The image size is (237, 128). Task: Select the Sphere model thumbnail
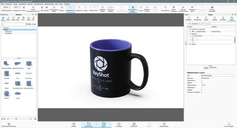[7, 95]
